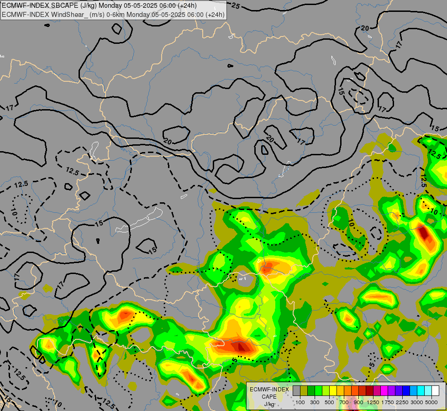Click the white swatch ending the legend
Image resolution: width=447 pixels, height=411 pixels.
(x=436, y=391)
